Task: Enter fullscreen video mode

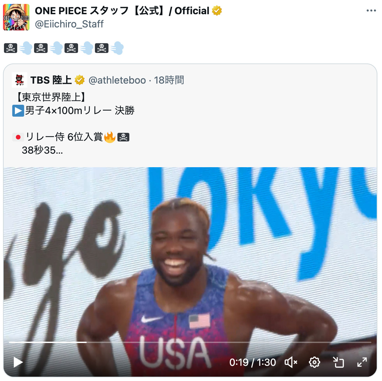Action: pos(362,362)
